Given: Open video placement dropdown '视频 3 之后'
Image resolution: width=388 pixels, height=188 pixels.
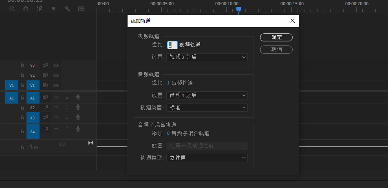Looking at the screenshot, I should pyautogui.click(x=207, y=57).
